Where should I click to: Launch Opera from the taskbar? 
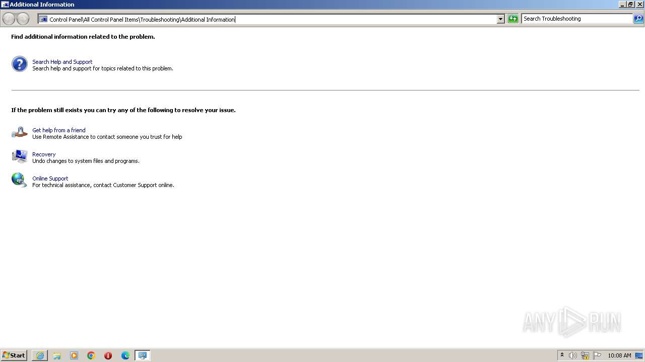(108, 355)
